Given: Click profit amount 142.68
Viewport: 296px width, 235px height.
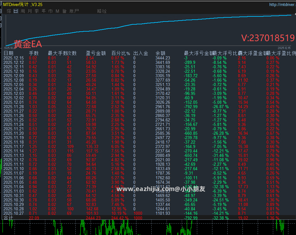Looking at the screenshot, I should (x=92, y=209).
